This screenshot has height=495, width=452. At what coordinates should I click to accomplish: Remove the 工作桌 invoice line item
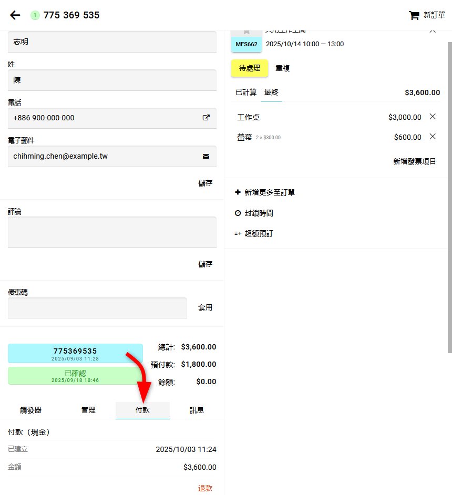(x=433, y=117)
